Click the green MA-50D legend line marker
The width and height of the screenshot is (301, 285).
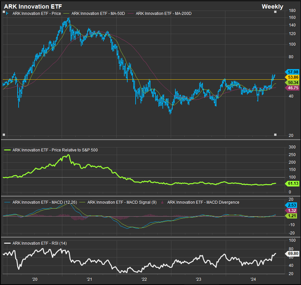coord(67,14)
